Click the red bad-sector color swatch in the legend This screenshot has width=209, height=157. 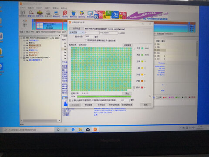coord(142,87)
